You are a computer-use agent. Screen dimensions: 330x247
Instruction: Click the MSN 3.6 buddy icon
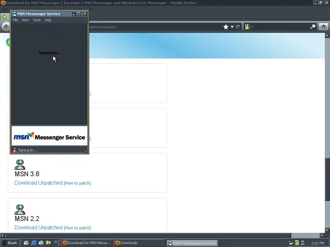20,164
